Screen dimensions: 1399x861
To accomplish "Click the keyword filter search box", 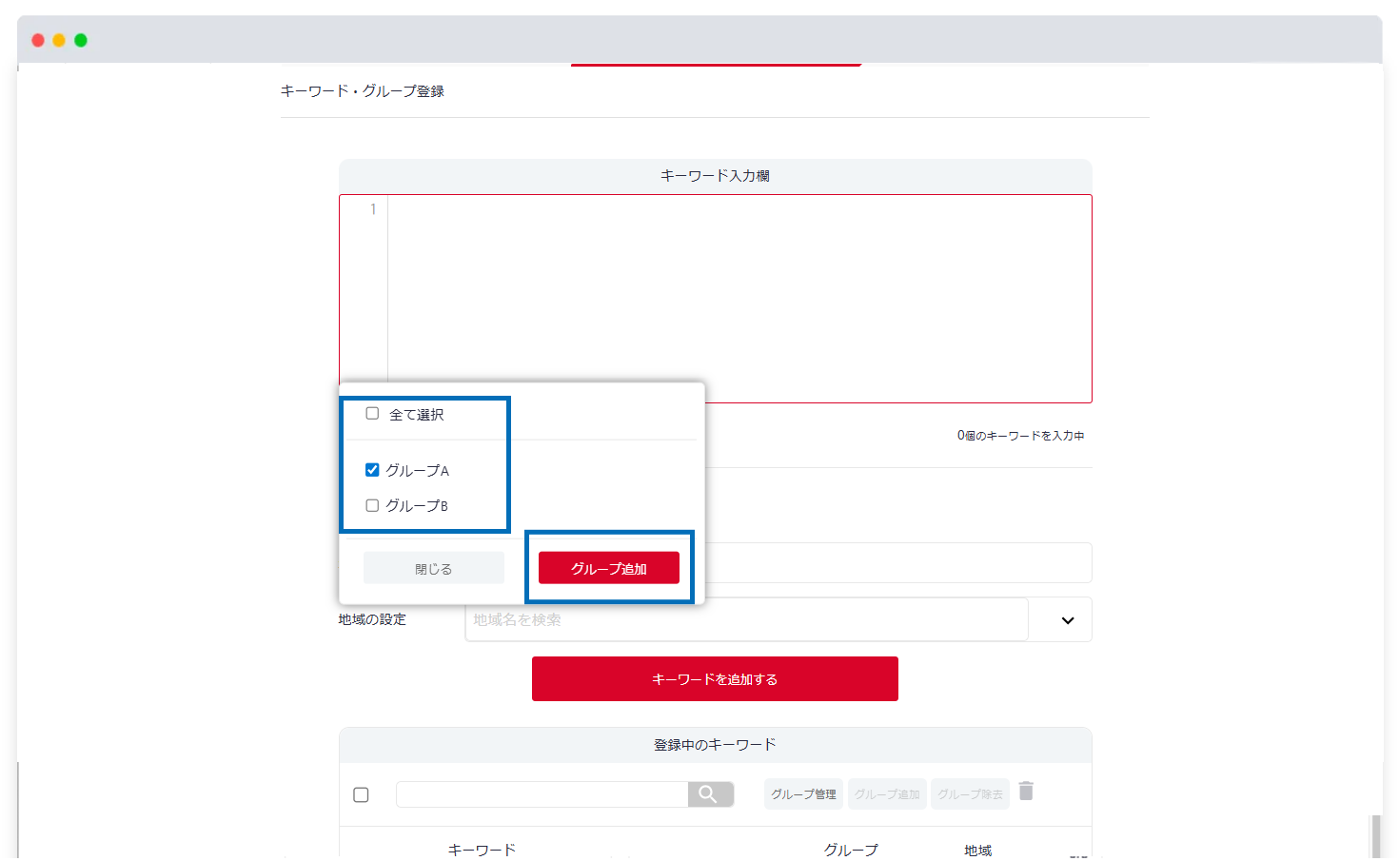I will (x=538, y=793).
